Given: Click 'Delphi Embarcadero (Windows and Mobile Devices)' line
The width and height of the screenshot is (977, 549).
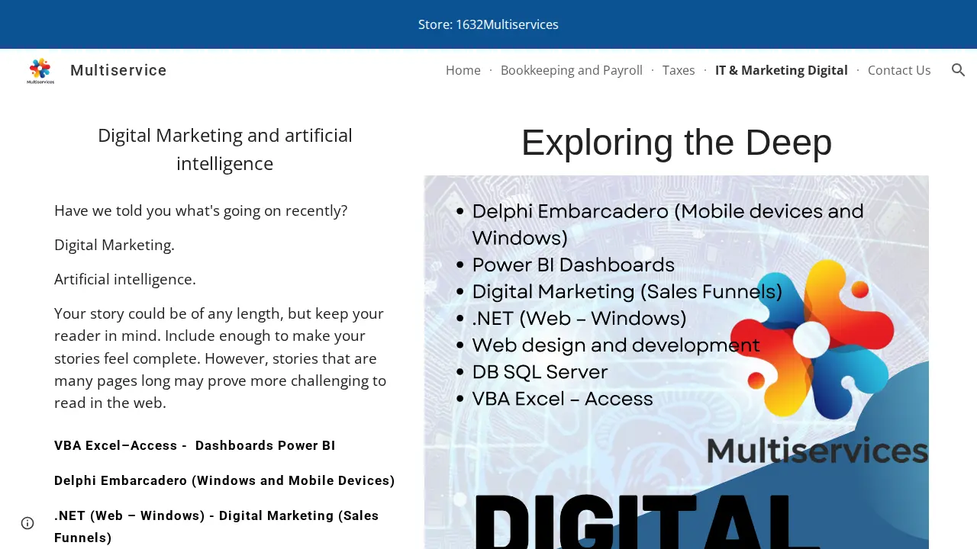Looking at the screenshot, I should 224,480.
